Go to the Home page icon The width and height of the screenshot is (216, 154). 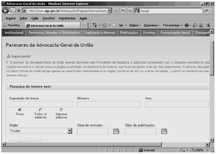click(x=95, y=25)
